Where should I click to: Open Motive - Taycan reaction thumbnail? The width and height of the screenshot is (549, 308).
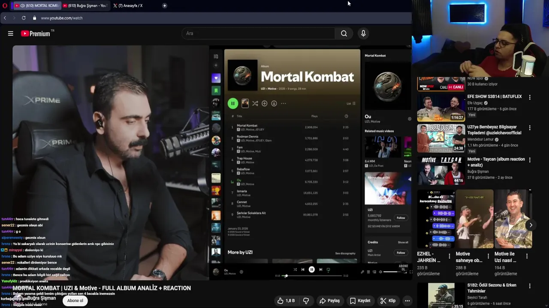[441, 170]
